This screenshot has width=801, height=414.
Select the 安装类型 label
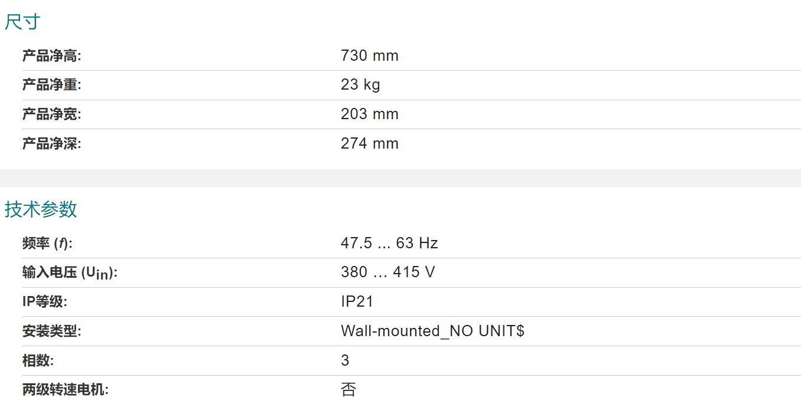coord(51,331)
